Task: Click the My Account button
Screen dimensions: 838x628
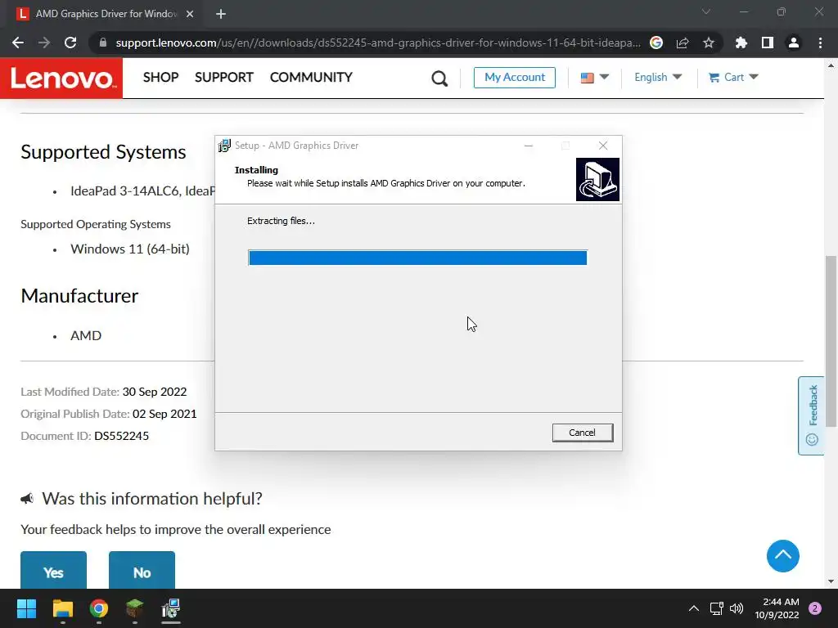Action: pyautogui.click(x=515, y=78)
